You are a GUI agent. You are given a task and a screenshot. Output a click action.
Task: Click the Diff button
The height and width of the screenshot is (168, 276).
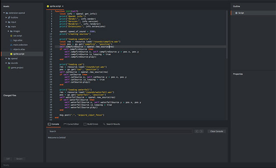coord(8,159)
